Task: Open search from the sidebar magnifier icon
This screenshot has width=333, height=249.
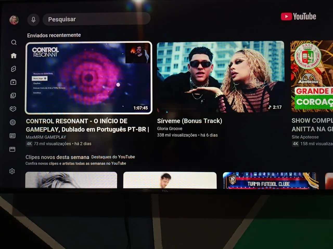Action: tap(14, 42)
